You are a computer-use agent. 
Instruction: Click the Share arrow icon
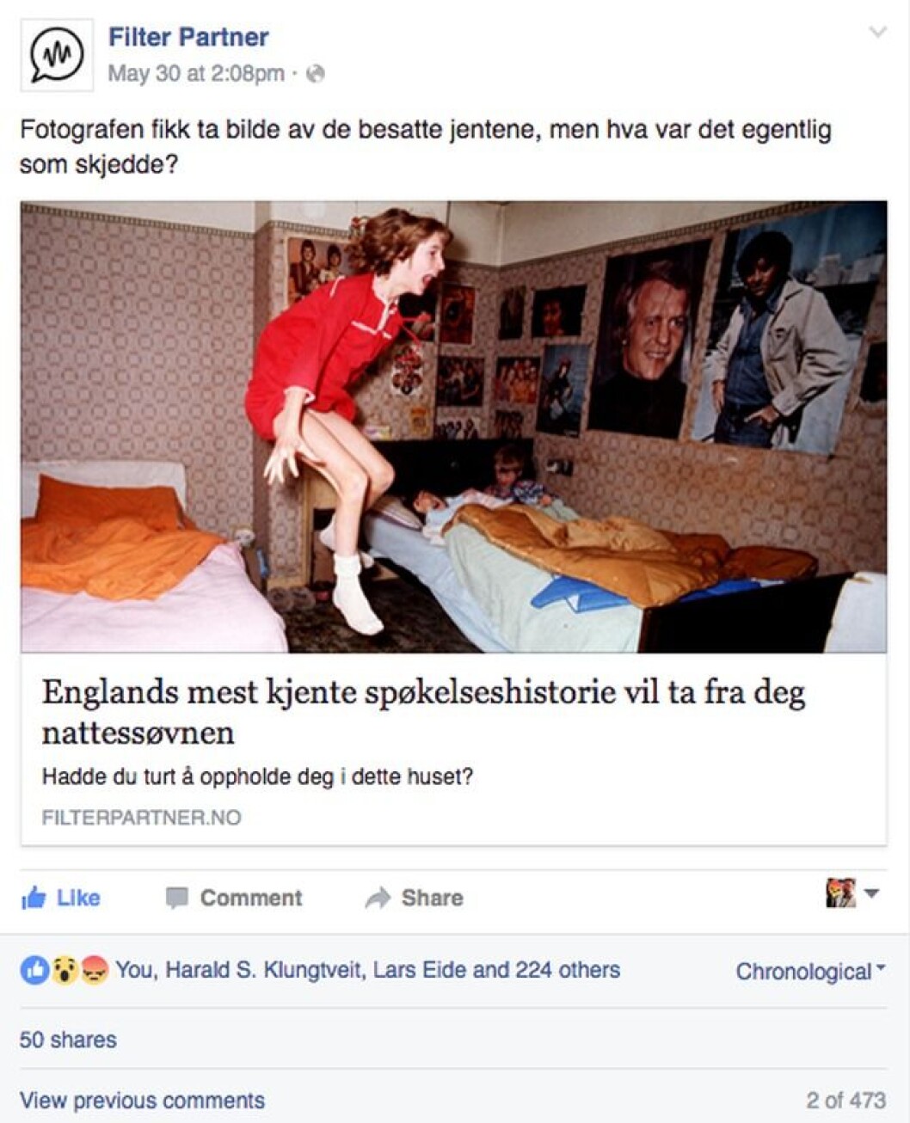377,898
